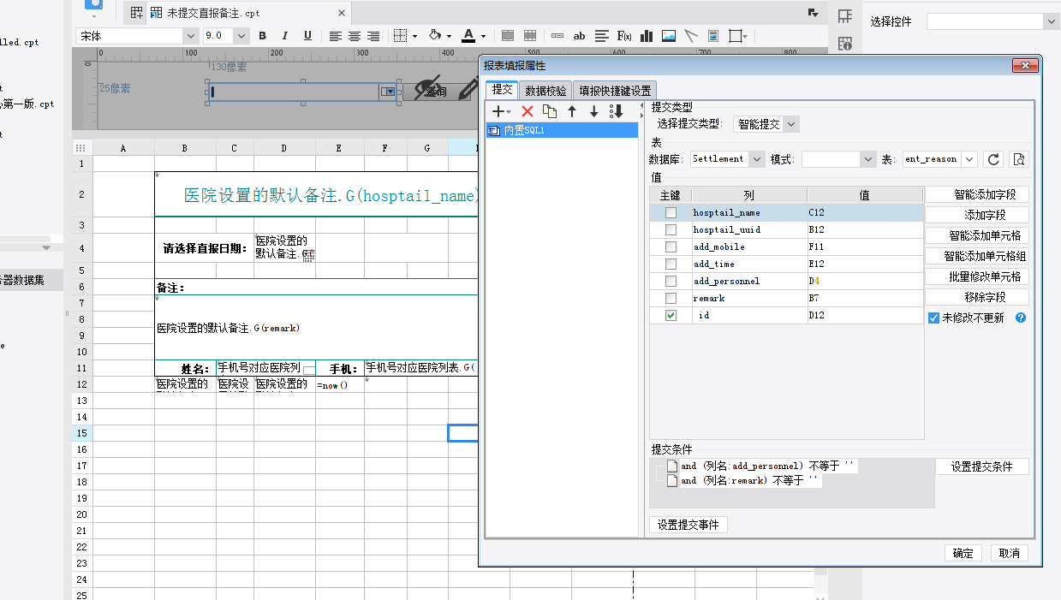Image resolution: width=1061 pixels, height=600 pixels.
Task: Add a new submit item with the plus icon
Action: (x=498, y=111)
